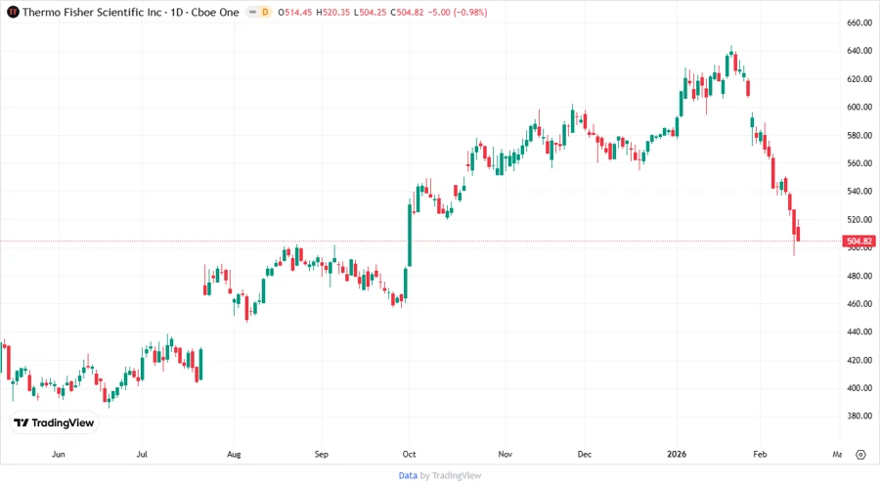Screen dimensions: 880x487
Task: Click the open value O514.45
Action: pos(295,12)
